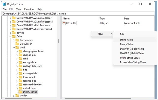Click the change-passphrase folder icon

pos(20,51)
